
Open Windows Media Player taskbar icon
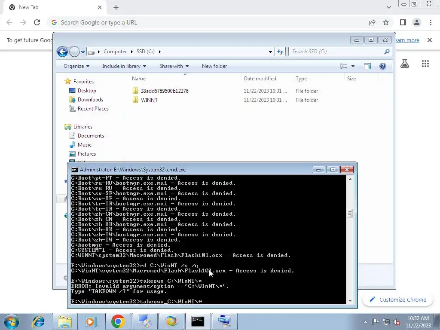pyautogui.click(x=91, y=321)
